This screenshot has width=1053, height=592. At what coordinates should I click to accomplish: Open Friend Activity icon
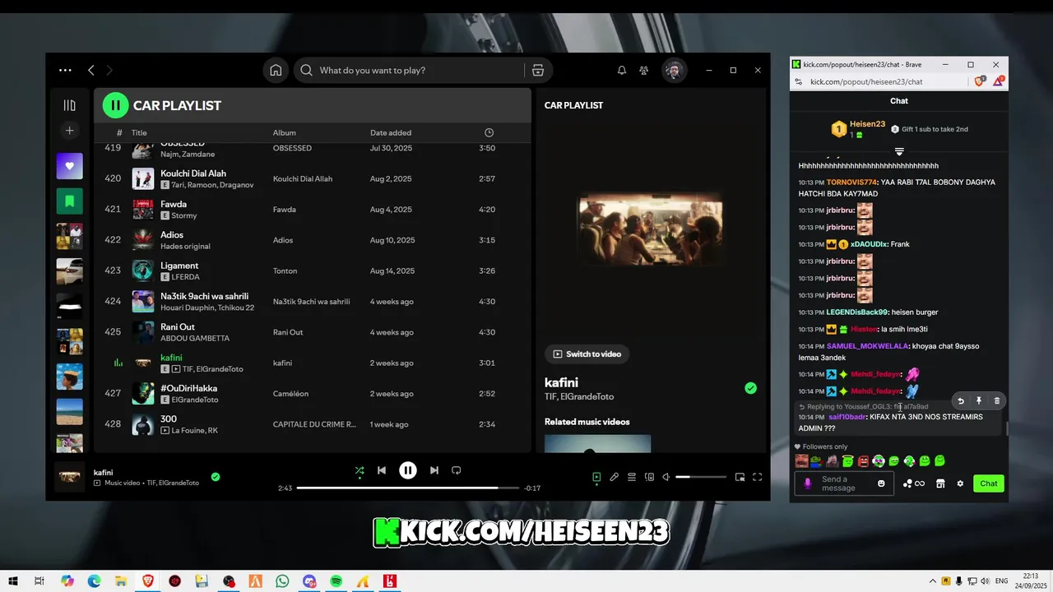click(x=645, y=71)
